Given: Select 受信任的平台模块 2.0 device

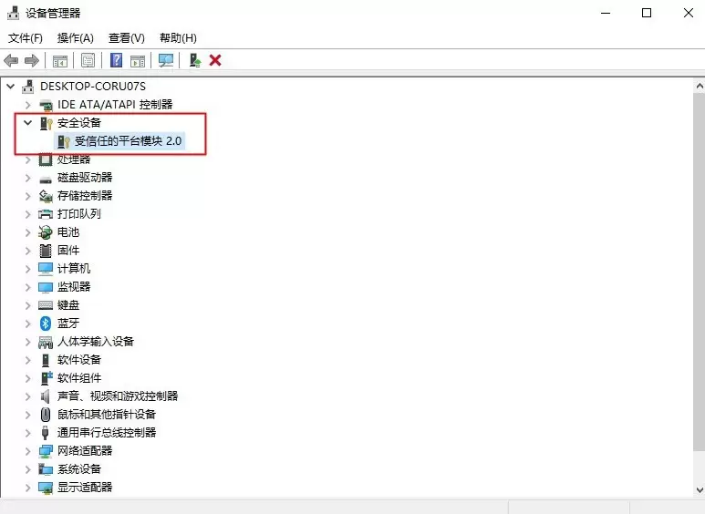Looking at the screenshot, I should tap(129, 141).
